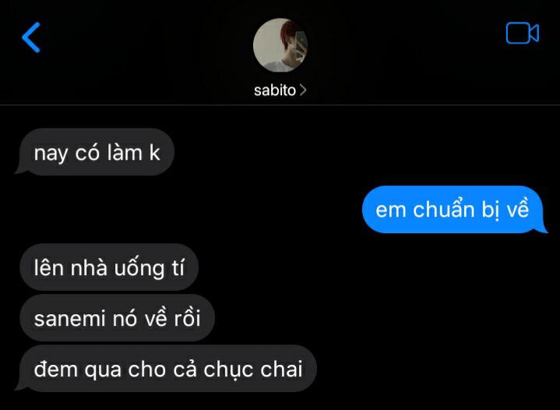Go back using the blue arrow
Viewport: 560px width, 410px height.
31,37
